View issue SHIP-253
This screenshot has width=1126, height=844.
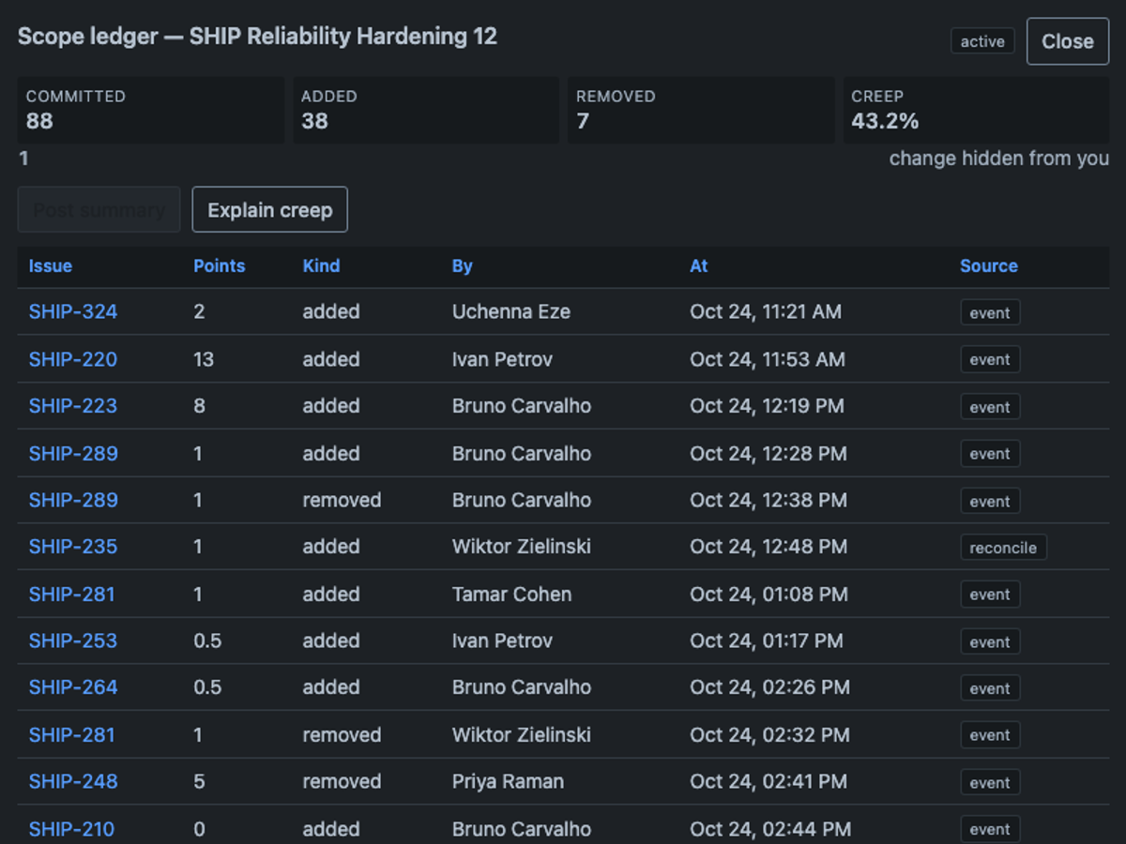pyautogui.click(x=73, y=641)
